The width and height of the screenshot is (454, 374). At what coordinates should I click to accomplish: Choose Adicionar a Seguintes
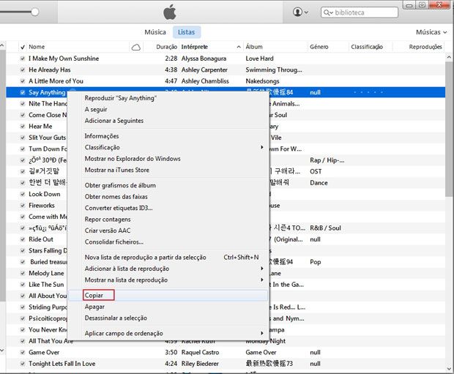click(x=114, y=121)
